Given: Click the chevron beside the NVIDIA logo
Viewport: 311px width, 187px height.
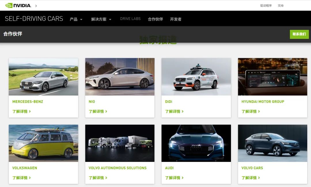Looking at the screenshot, I should [36, 6].
